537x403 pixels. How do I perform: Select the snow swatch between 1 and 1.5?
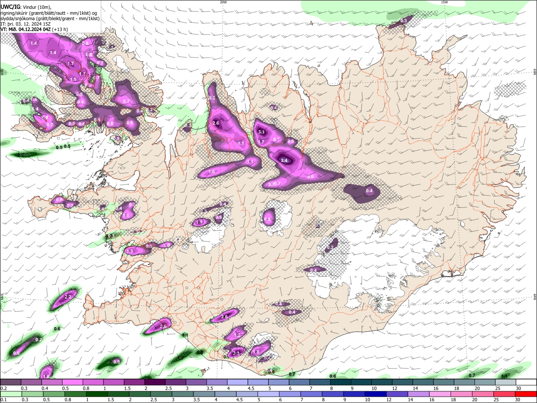pyautogui.click(x=114, y=382)
